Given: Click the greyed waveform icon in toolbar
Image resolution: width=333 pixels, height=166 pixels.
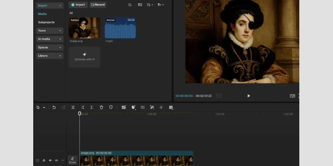Looking at the screenshot, I should (x=162, y=107).
